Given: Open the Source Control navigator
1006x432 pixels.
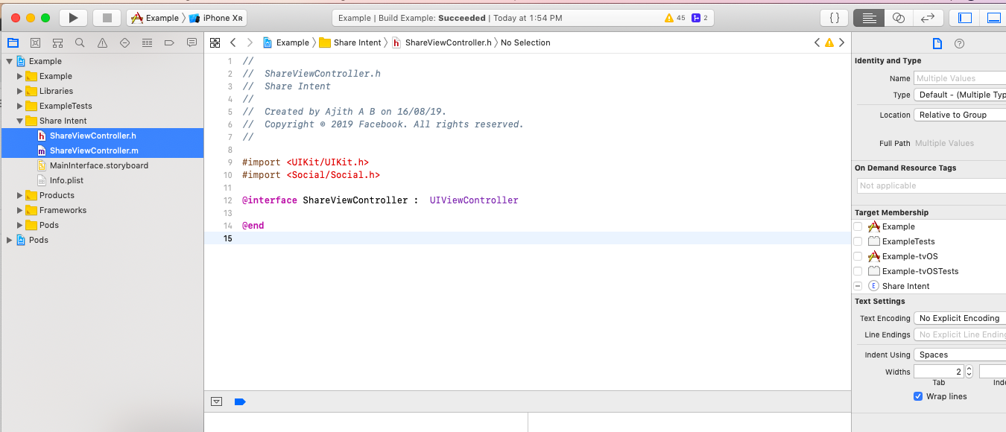Looking at the screenshot, I should [x=35, y=43].
